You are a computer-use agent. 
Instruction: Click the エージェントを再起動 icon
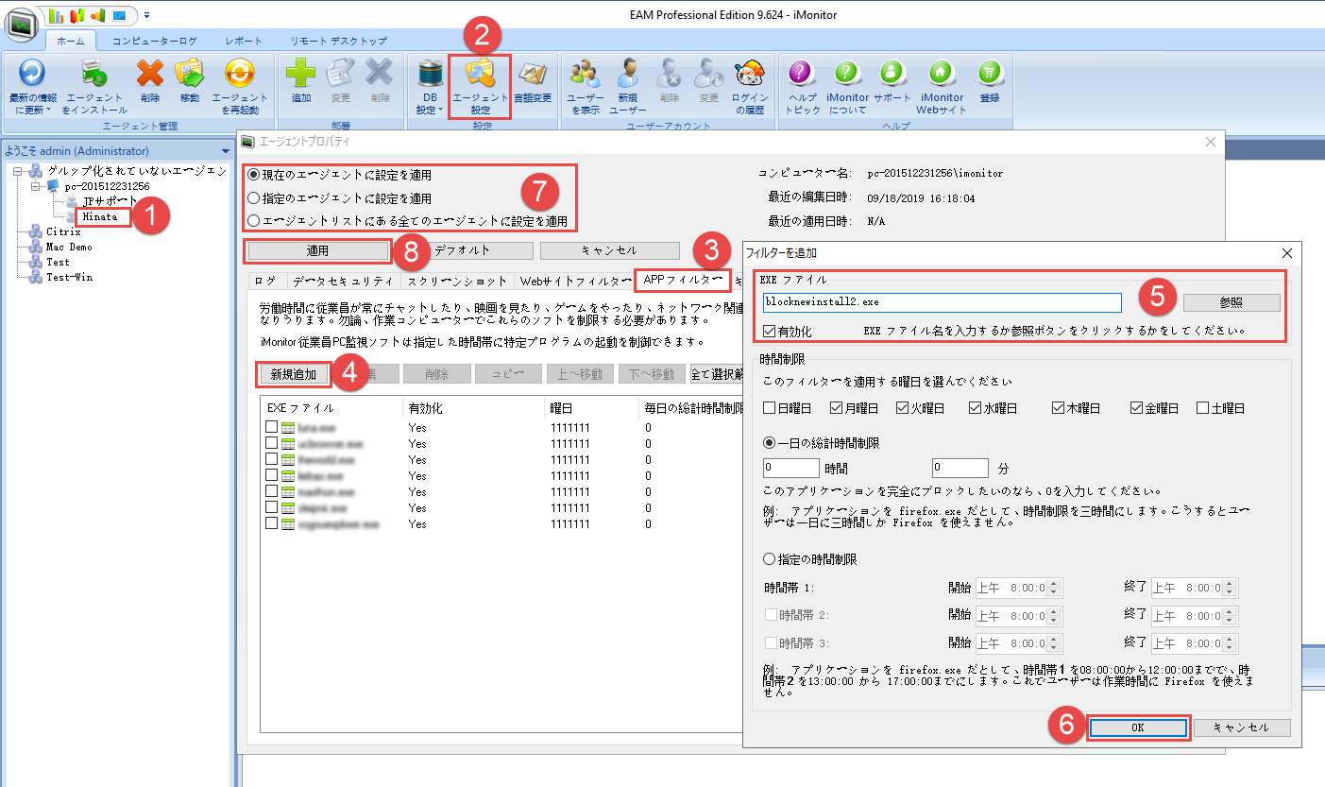(x=240, y=75)
